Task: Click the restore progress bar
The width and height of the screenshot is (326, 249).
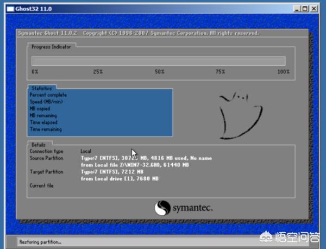Action: [x=159, y=61]
